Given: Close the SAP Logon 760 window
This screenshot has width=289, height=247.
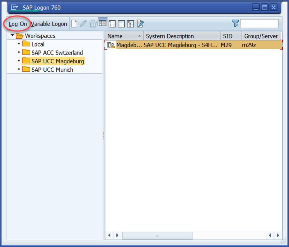Looking at the screenshot, I should pyautogui.click(x=274, y=8).
